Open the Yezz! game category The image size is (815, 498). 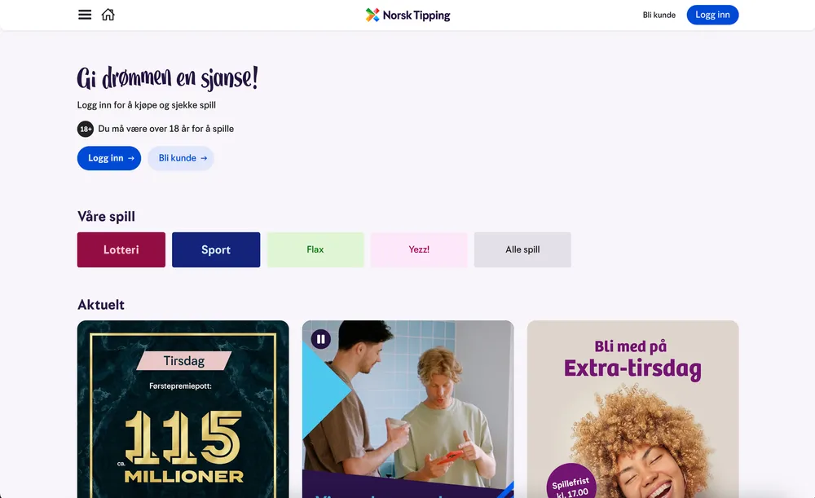pos(419,250)
